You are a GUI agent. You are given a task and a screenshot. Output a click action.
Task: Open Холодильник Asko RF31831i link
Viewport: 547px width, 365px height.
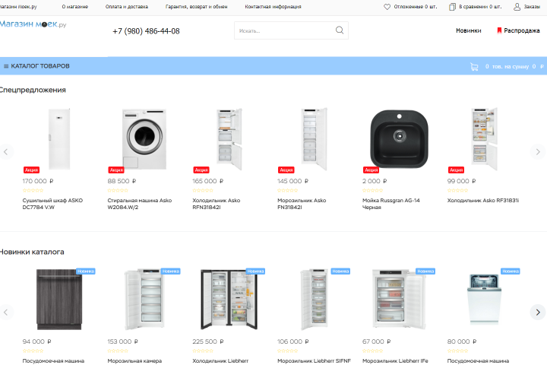[x=483, y=201]
